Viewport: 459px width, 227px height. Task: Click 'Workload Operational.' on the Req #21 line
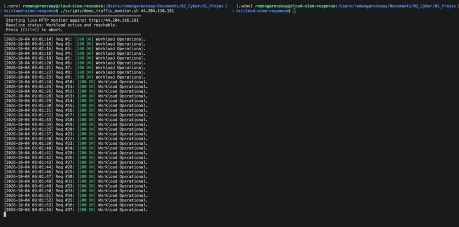pos(122,134)
